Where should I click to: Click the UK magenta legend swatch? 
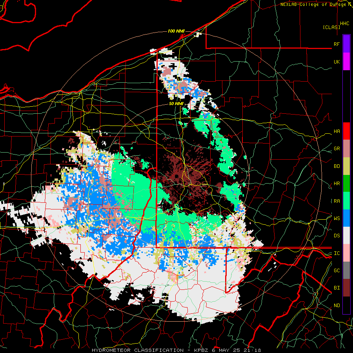coord(346,62)
